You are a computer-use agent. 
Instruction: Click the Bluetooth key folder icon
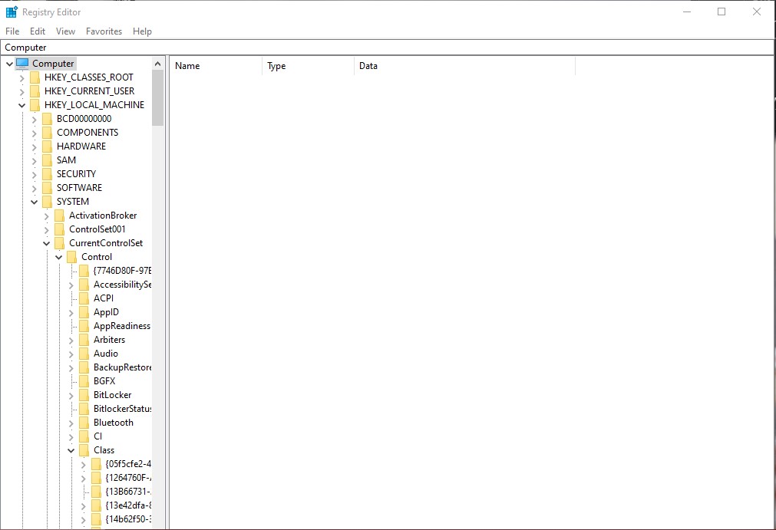[84, 423]
